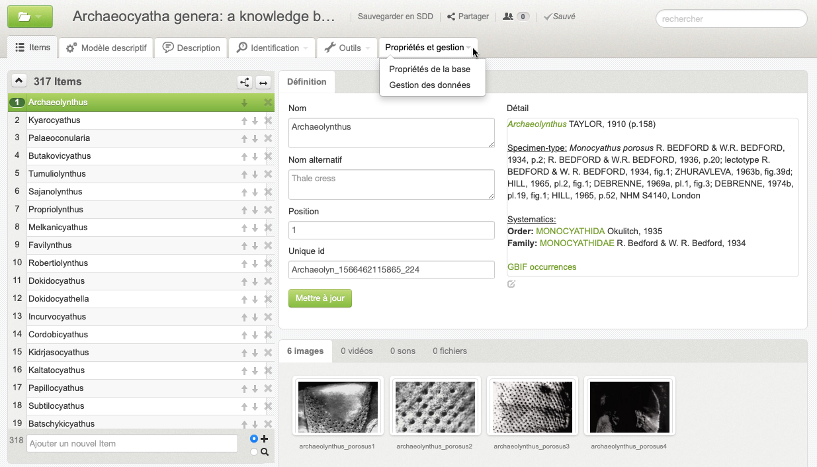Click the hierarchy tree view icon
Viewport: 817px width, 467px height.
245,82
